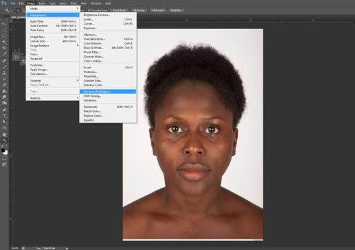Choose Hue/Saturation adjustment
The height and width of the screenshot is (250, 355).
(108, 39)
